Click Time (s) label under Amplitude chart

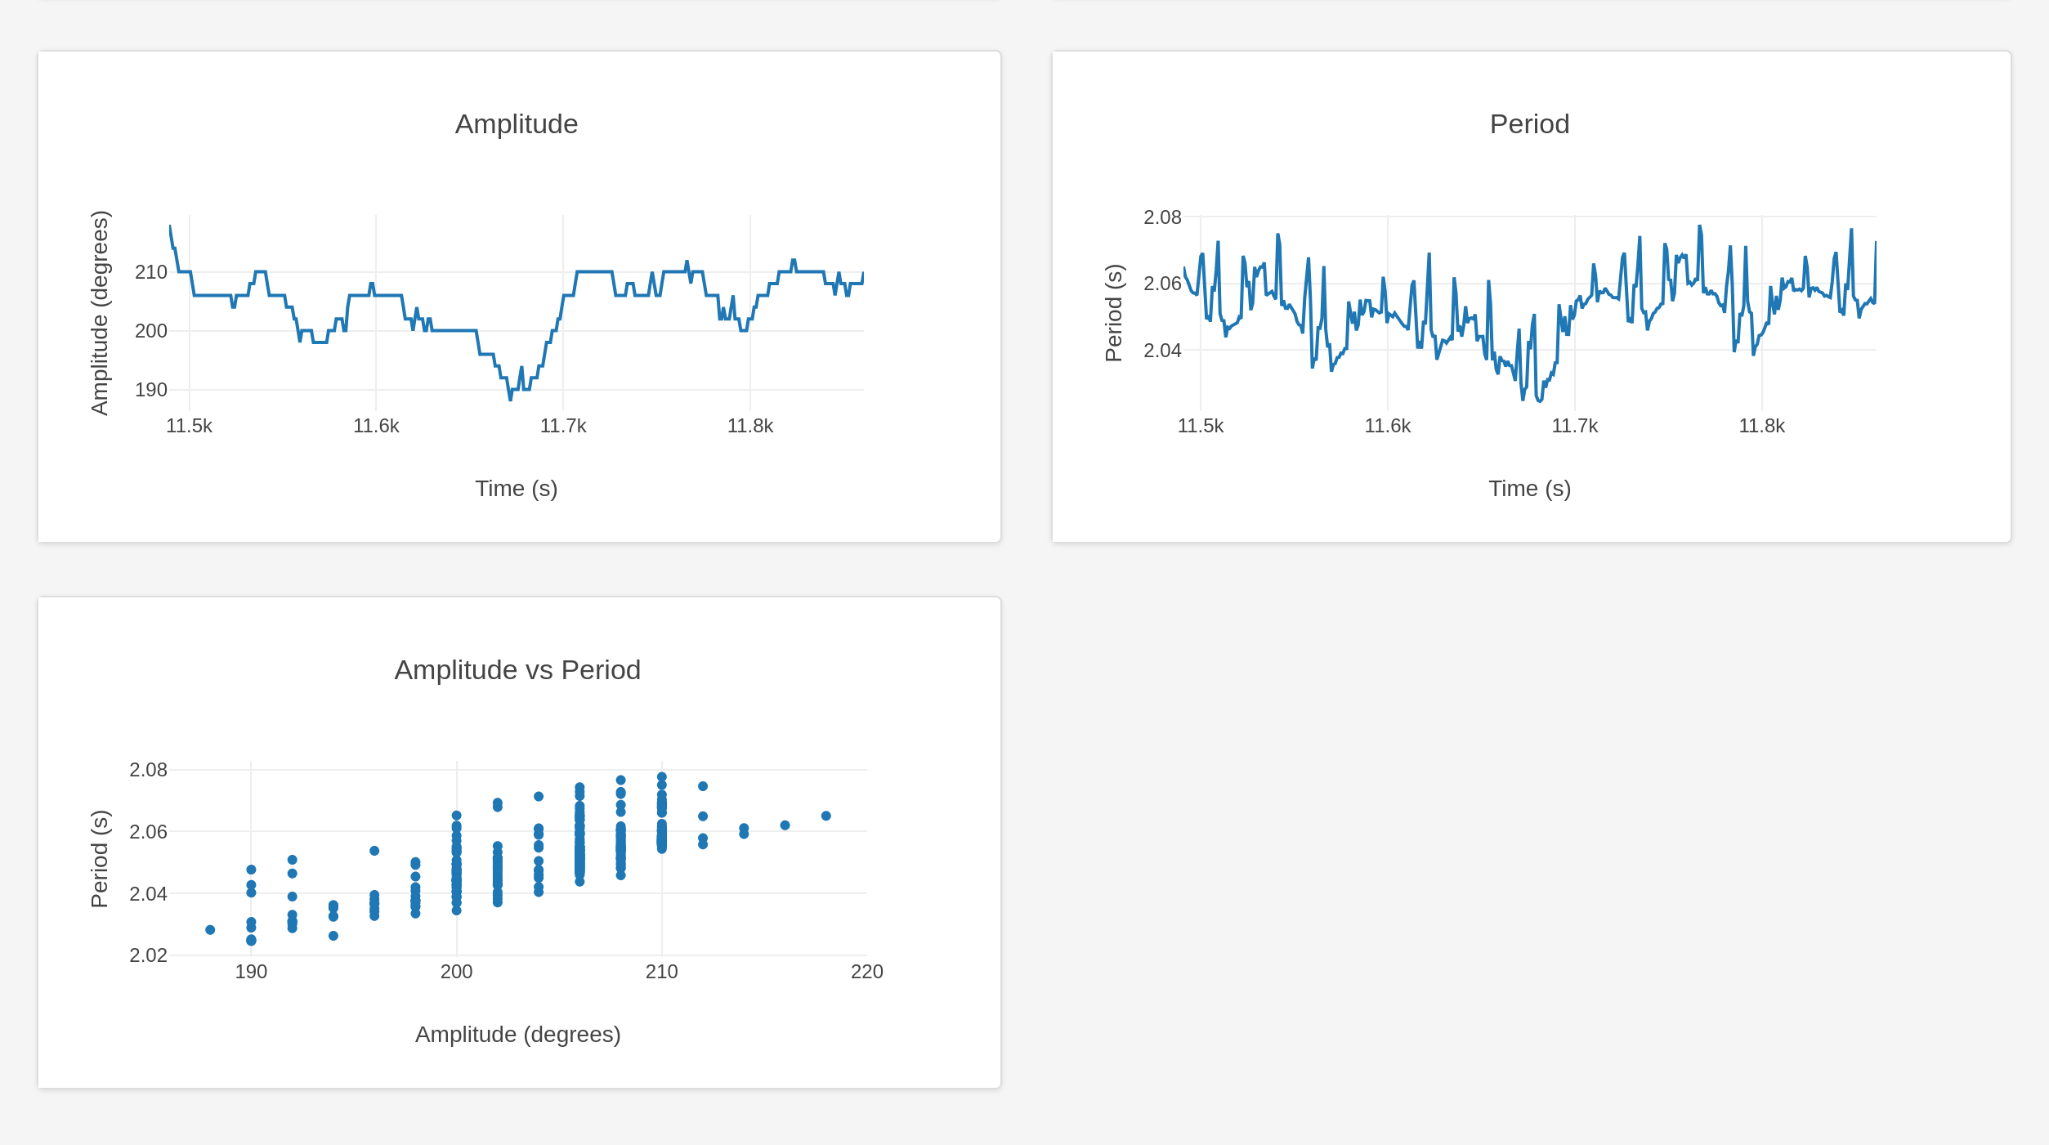(516, 489)
